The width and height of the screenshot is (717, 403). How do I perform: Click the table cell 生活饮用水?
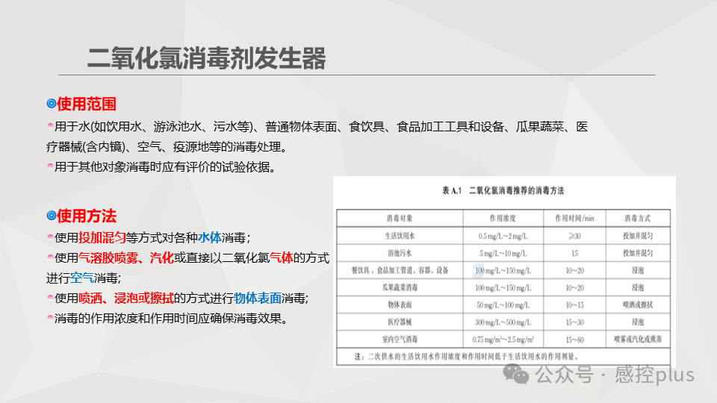[x=400, y=236]
